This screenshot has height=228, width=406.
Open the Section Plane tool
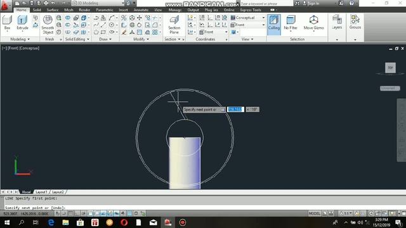click(x=174, y=25)
